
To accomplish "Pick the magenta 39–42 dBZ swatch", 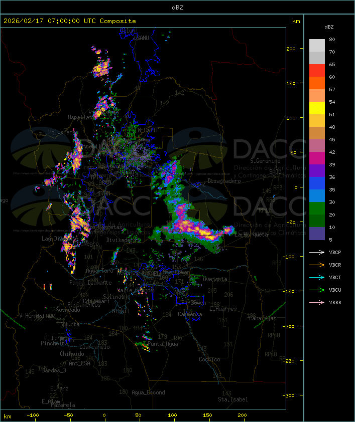I will coord(317,158).
